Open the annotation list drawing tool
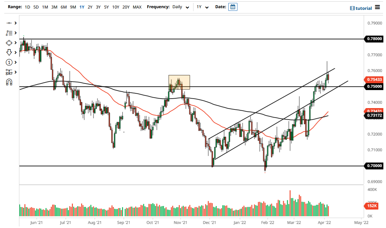 point(9,33)
